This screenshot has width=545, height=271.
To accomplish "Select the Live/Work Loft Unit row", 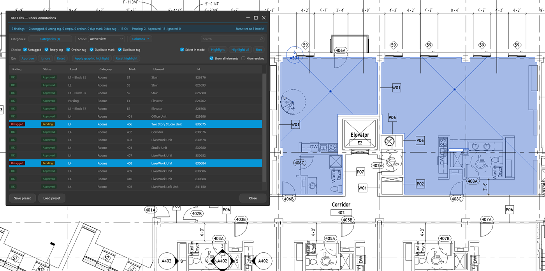I will (135, 187).
